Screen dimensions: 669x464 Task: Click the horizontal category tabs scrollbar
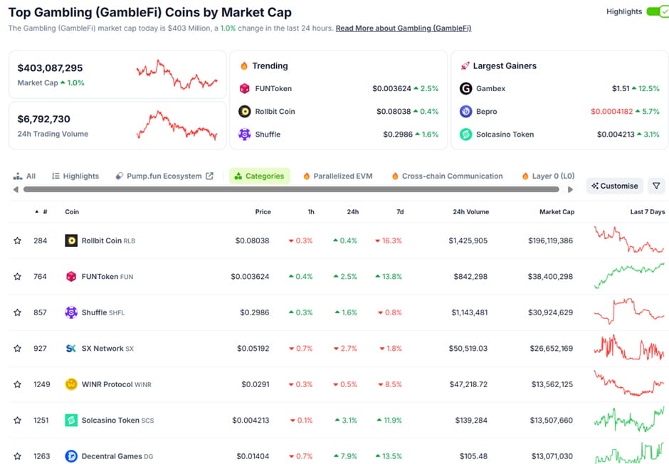pos(292,189)
